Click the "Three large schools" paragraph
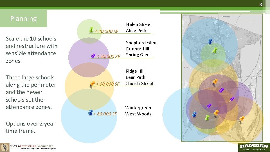The width and height of the screenshot is (270, 152). (31, 92)
